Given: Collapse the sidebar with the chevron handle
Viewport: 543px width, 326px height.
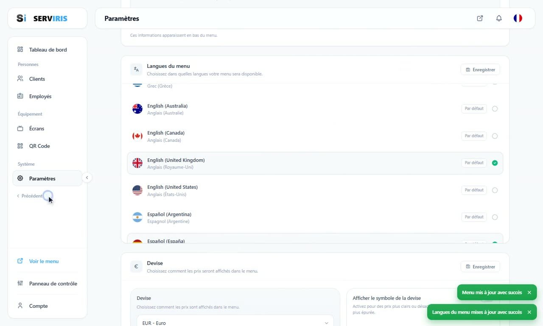Looking at the screenshot, I should (87, 178).
